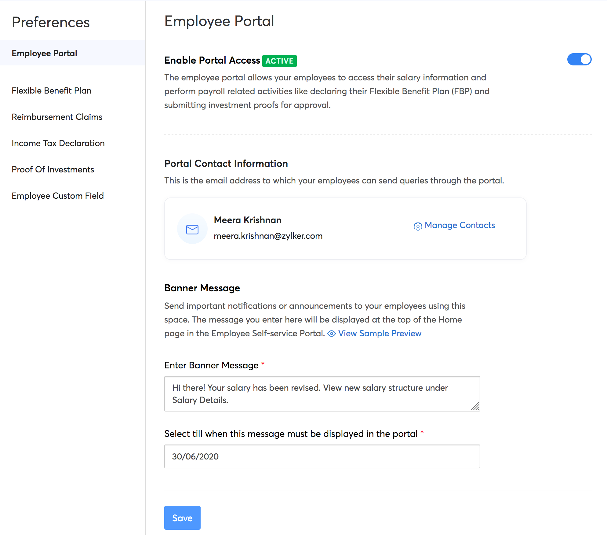Open Income Tax Declaration preferences
Image resolution: width=607 pixels, height=535 pixels.
[x=58, y=143]
